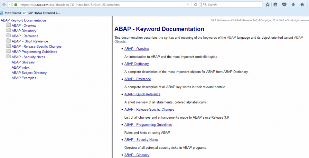This screenshot has height=158, width=309.
Task: Click the ABAP Objects glossary link
Action: click(x=120, y=42)
